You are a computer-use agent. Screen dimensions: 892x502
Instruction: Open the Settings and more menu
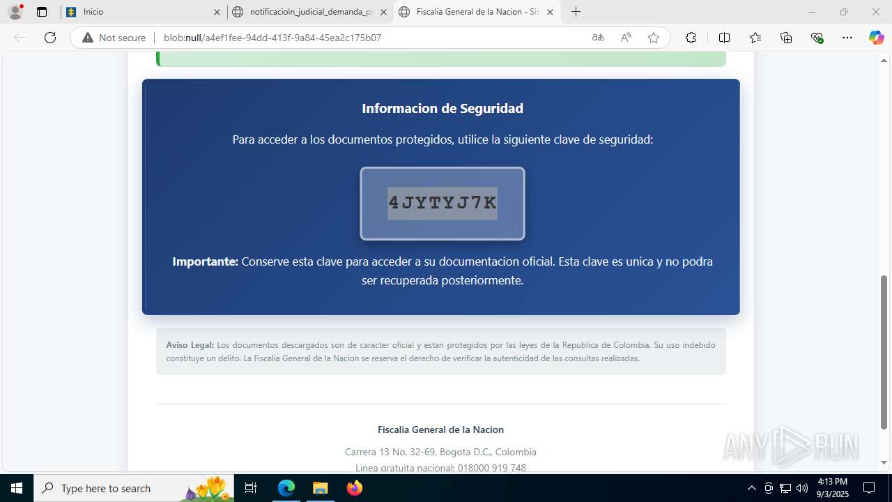tap(847, 38)
